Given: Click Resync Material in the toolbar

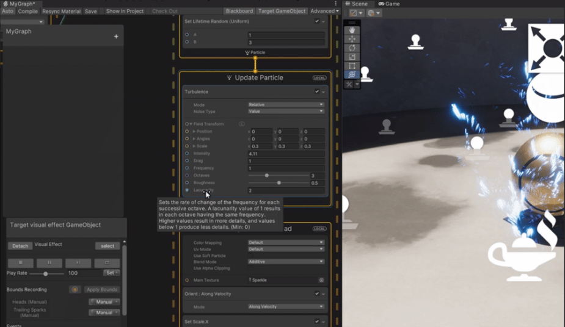Looking at the screenshot, I should 61,11.
